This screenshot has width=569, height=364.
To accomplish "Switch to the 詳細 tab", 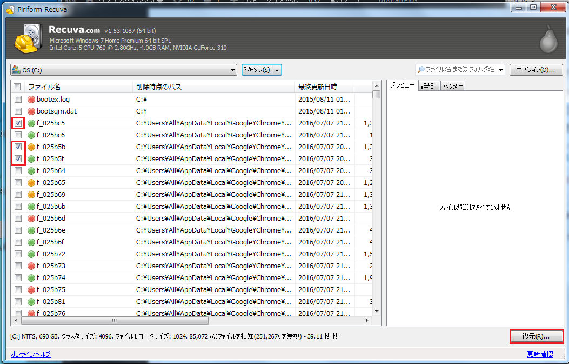I will [x=429, y=86].
